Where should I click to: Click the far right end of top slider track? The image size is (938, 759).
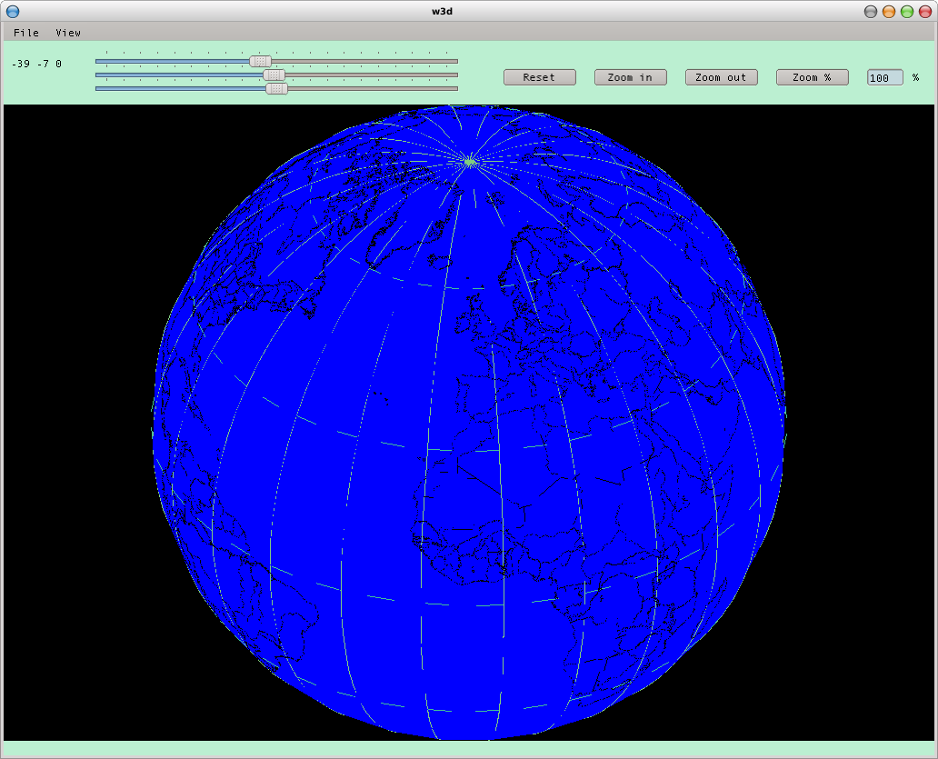pos(454,61)
